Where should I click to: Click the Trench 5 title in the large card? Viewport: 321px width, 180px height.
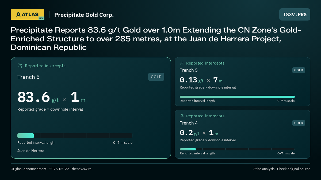[28, 77]
